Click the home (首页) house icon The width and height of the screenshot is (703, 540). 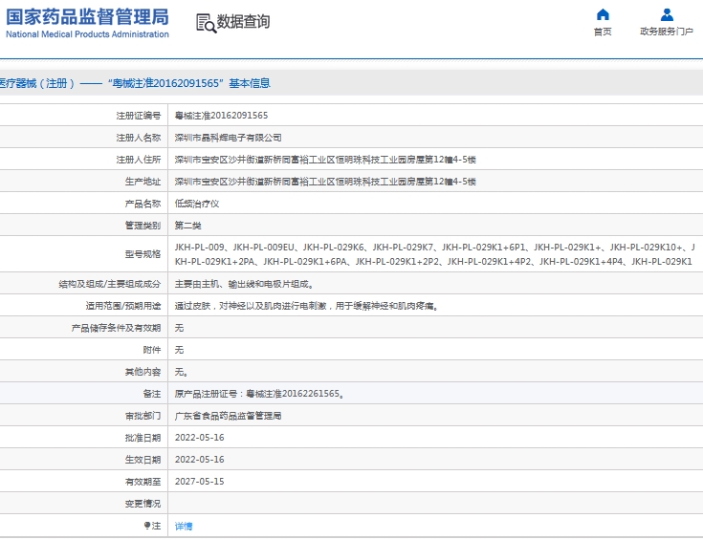(x=603, y=14)
